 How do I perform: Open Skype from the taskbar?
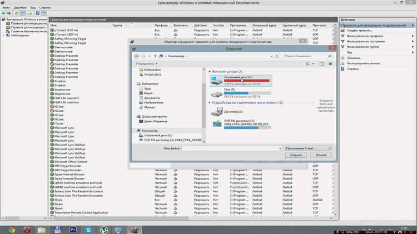tap(88, 230)
